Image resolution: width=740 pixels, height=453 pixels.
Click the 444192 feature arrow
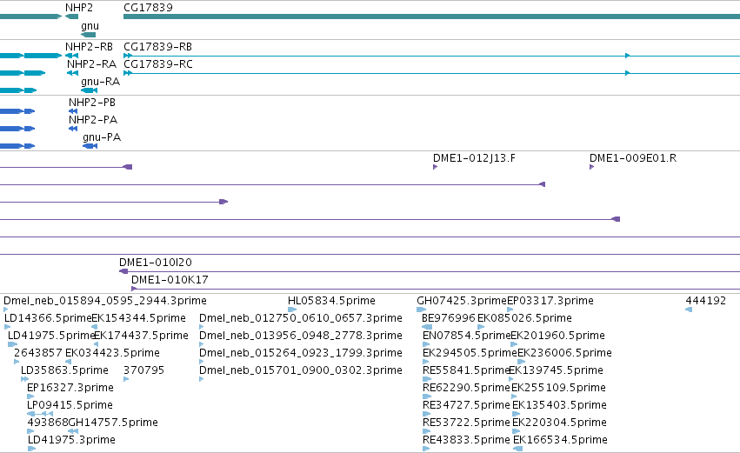coord(689,310)
